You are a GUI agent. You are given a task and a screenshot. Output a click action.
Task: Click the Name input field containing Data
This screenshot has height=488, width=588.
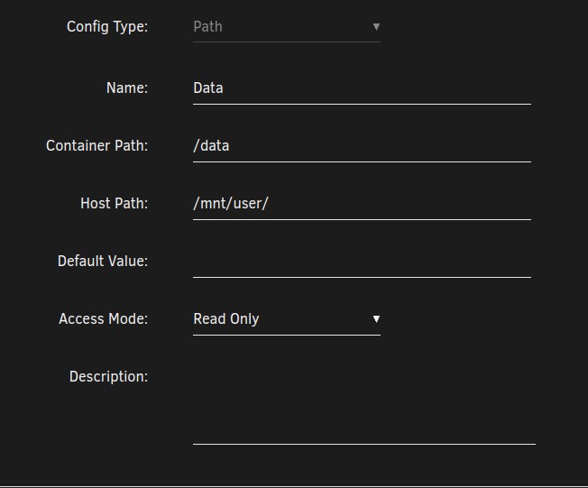point(362,88)
